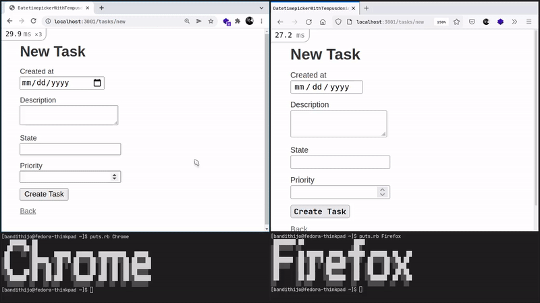Bookmark this page with Chrome's star icon

[x=211, y=22]
